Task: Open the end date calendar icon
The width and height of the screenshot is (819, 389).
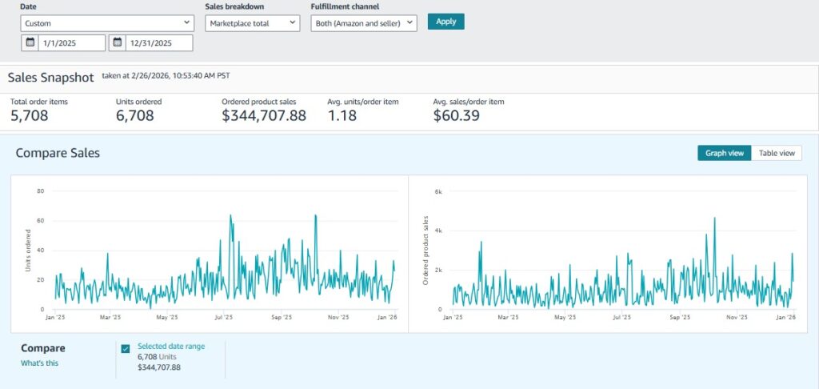Action: pos(118,42)
